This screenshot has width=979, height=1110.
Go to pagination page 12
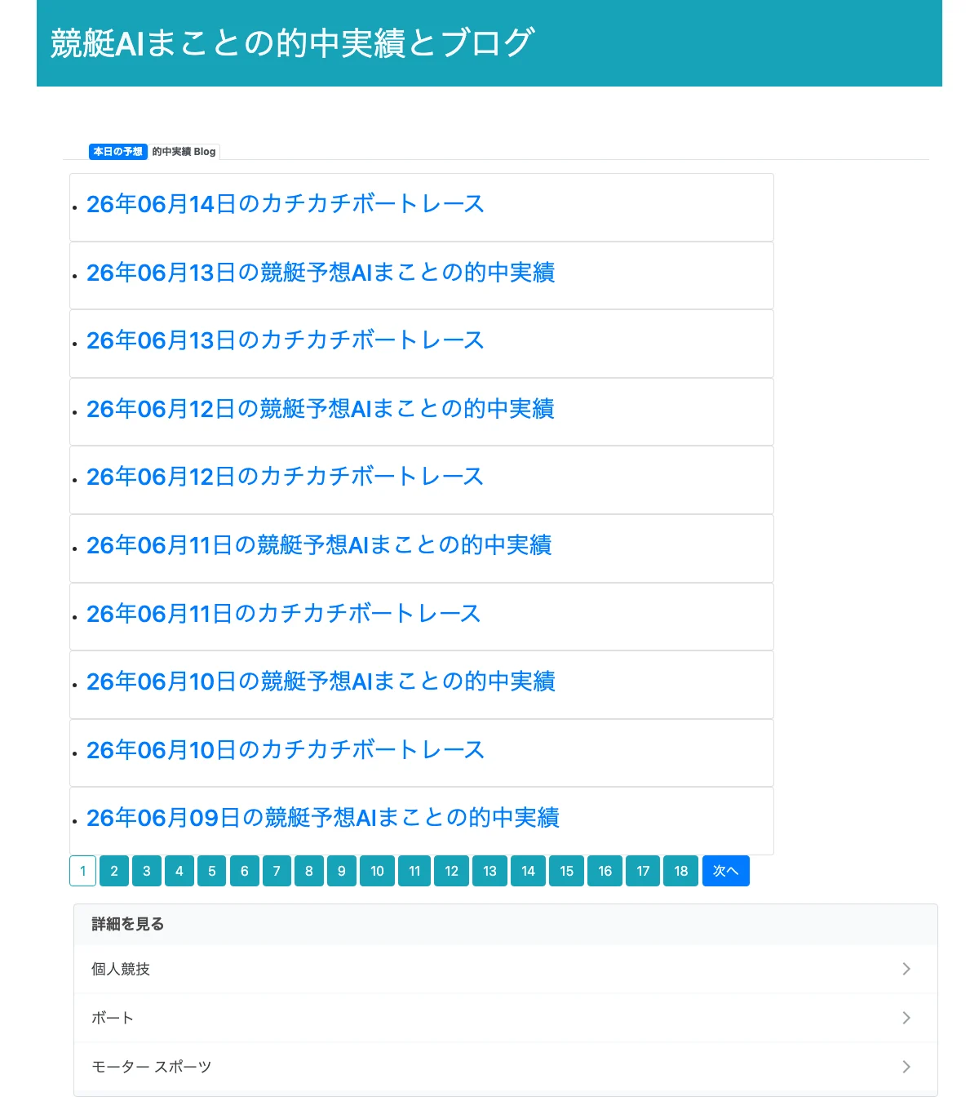point(452,871)
